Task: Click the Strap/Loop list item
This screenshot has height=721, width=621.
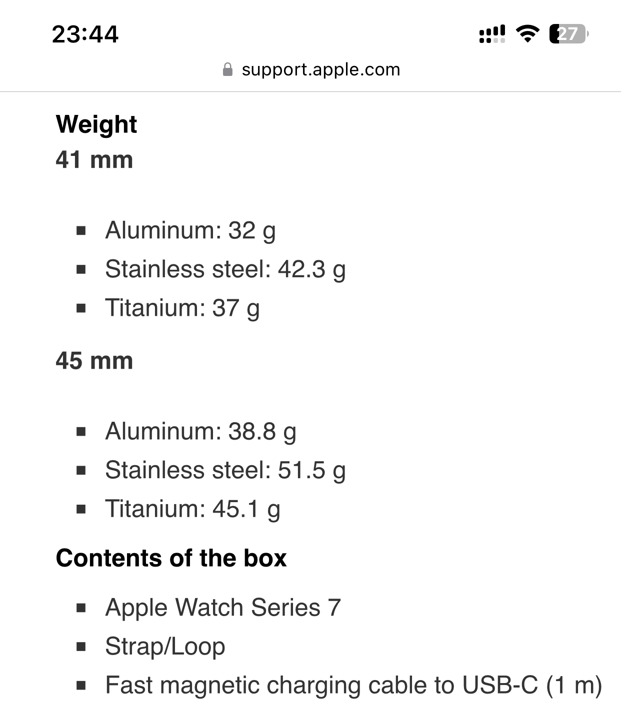Action: tap(165, 647)
